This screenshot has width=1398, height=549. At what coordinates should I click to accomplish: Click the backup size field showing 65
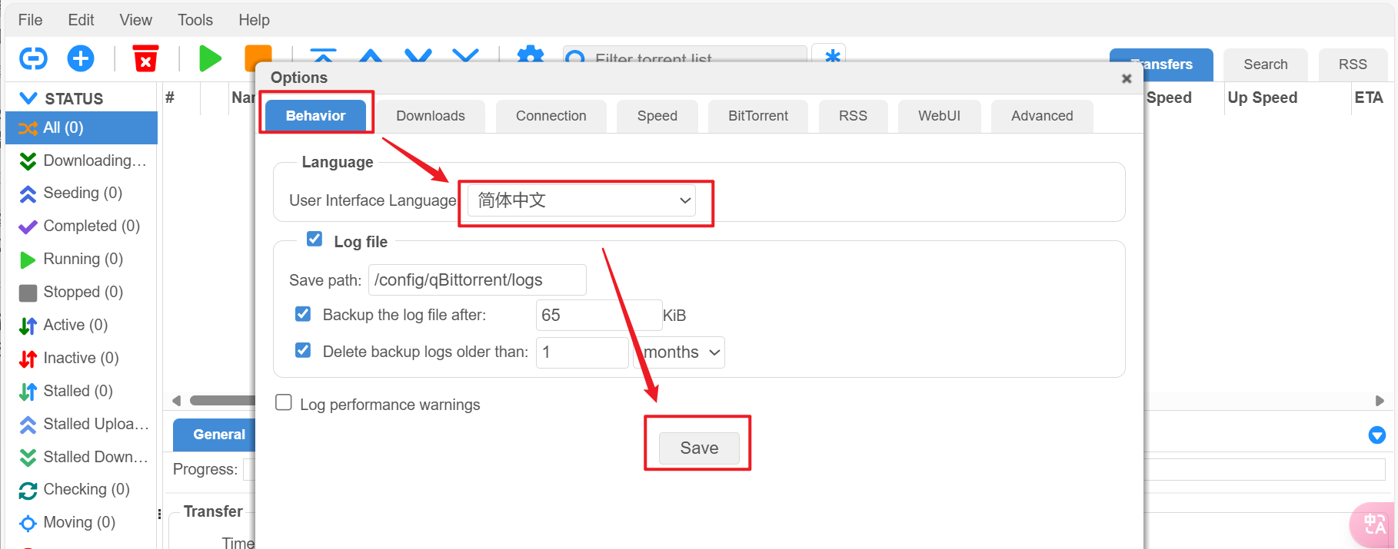point(599,316)
